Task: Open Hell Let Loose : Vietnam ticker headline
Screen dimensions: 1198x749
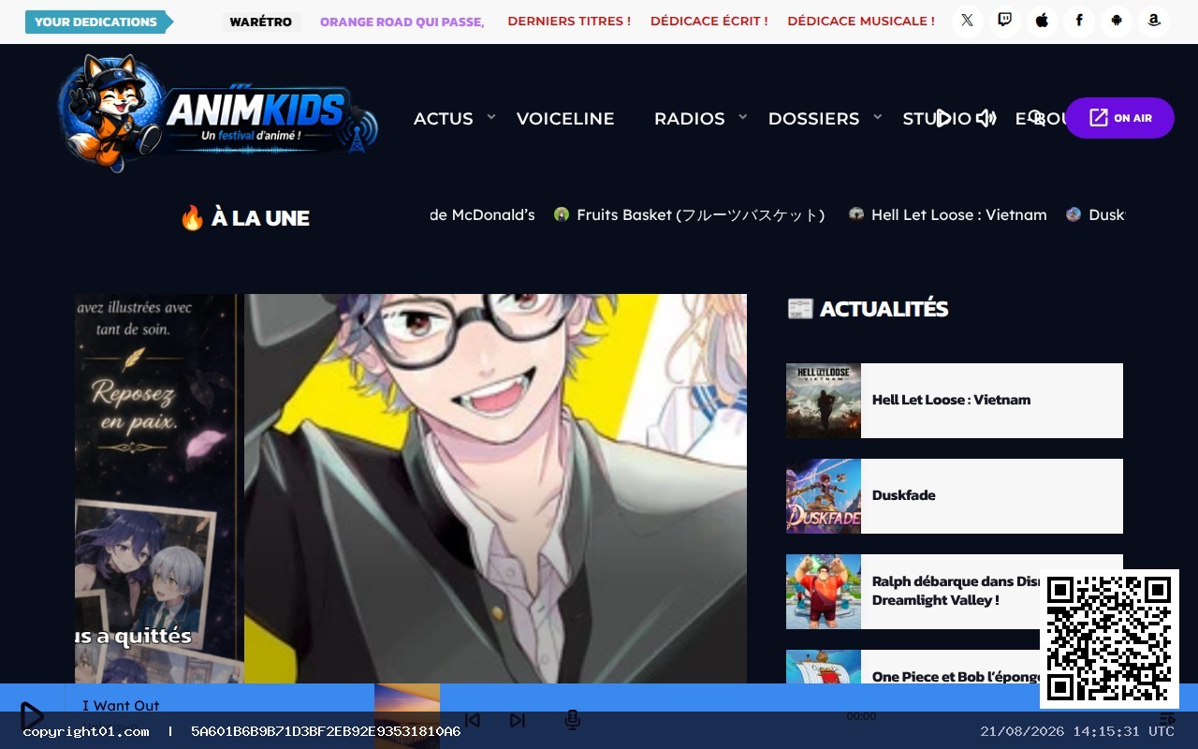Action: click(959, 214)
